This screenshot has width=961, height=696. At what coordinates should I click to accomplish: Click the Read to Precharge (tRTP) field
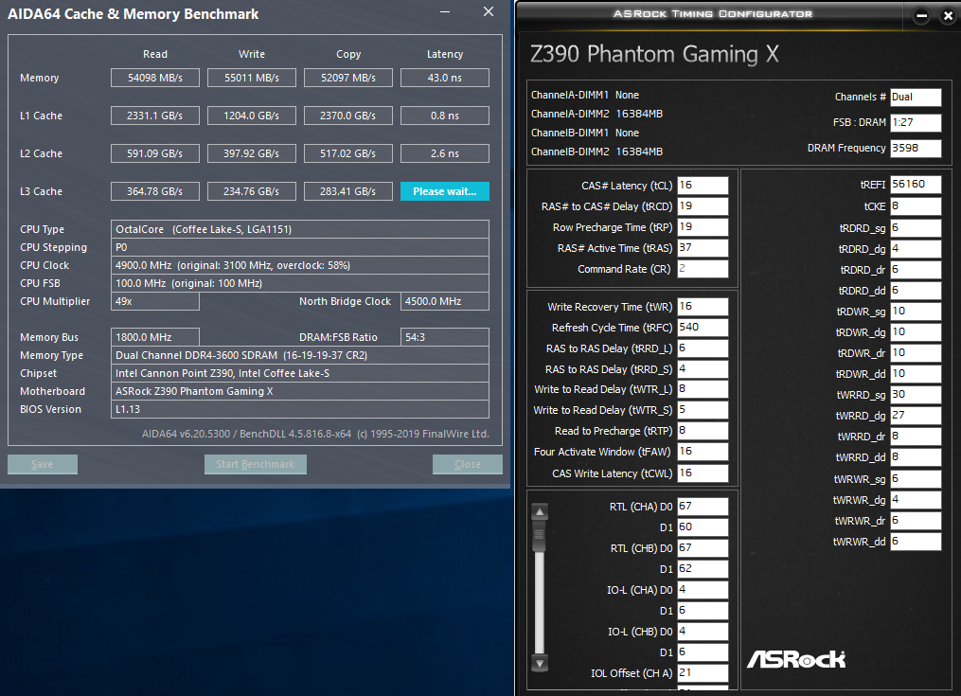pyautogui.click(x=703, y=431)
